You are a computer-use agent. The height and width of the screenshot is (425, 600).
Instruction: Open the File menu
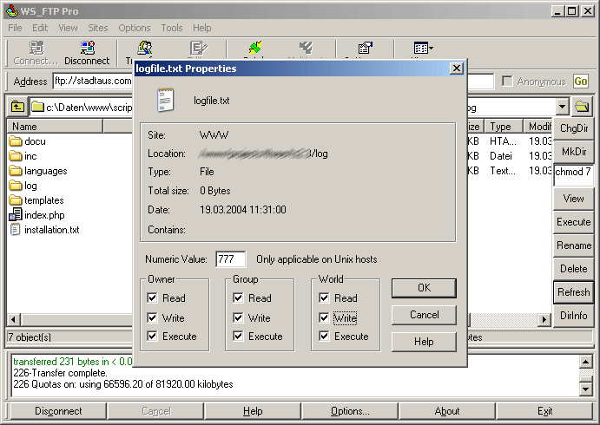point(15,28)
